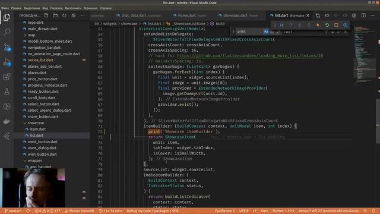Open the GitHub issue link in comment
Screen dimensions: 380x214
click(x=250, y=55)
